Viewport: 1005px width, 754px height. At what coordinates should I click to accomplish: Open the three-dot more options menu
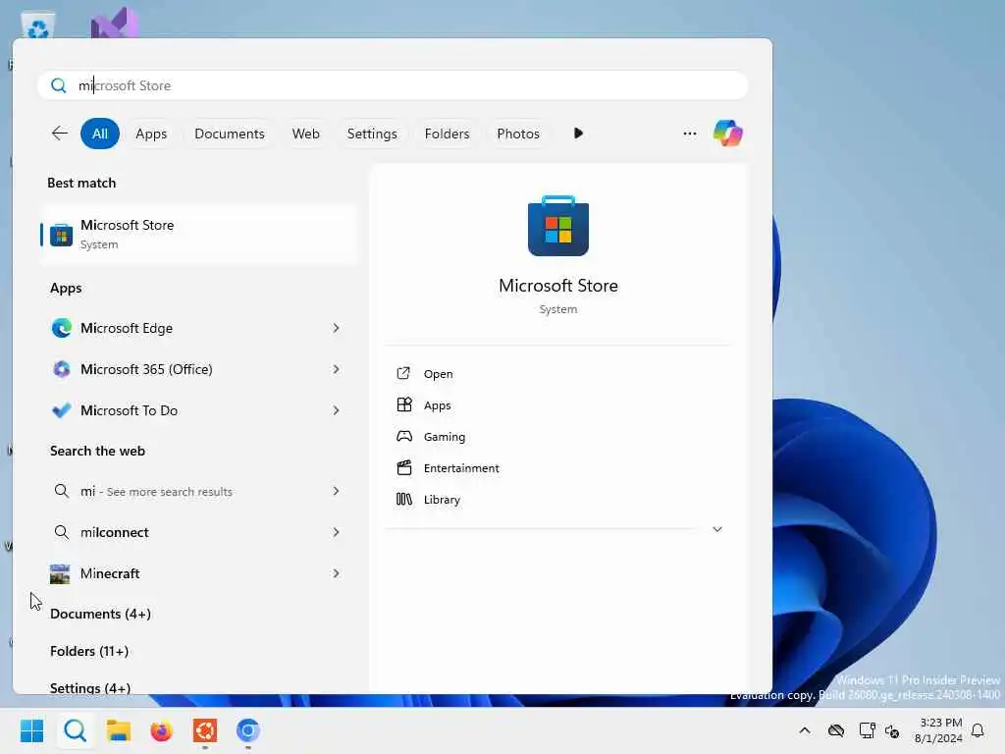[690, 134]
